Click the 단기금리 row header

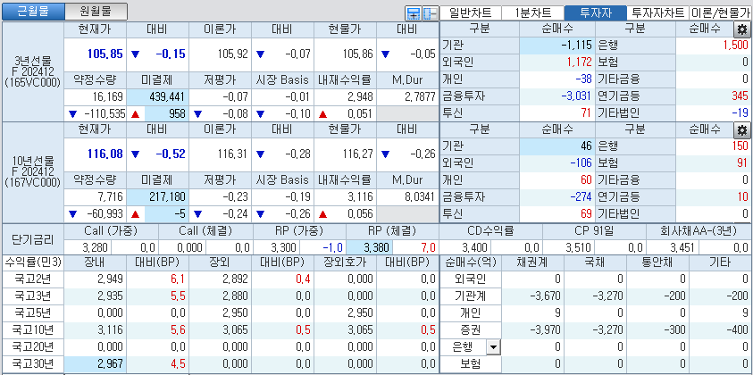click(x=33, y=239)
